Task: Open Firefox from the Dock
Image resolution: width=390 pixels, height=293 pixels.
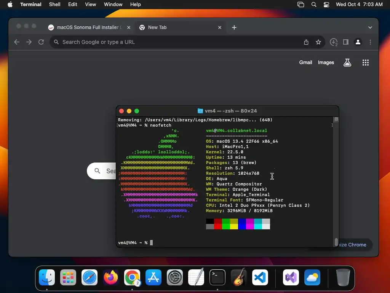Action: click(x=111, y=277)
